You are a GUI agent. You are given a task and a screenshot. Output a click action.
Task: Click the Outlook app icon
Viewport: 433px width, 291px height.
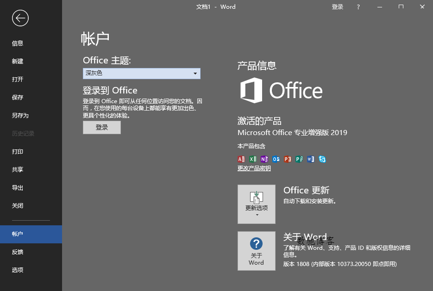click(x=276, y=159)
